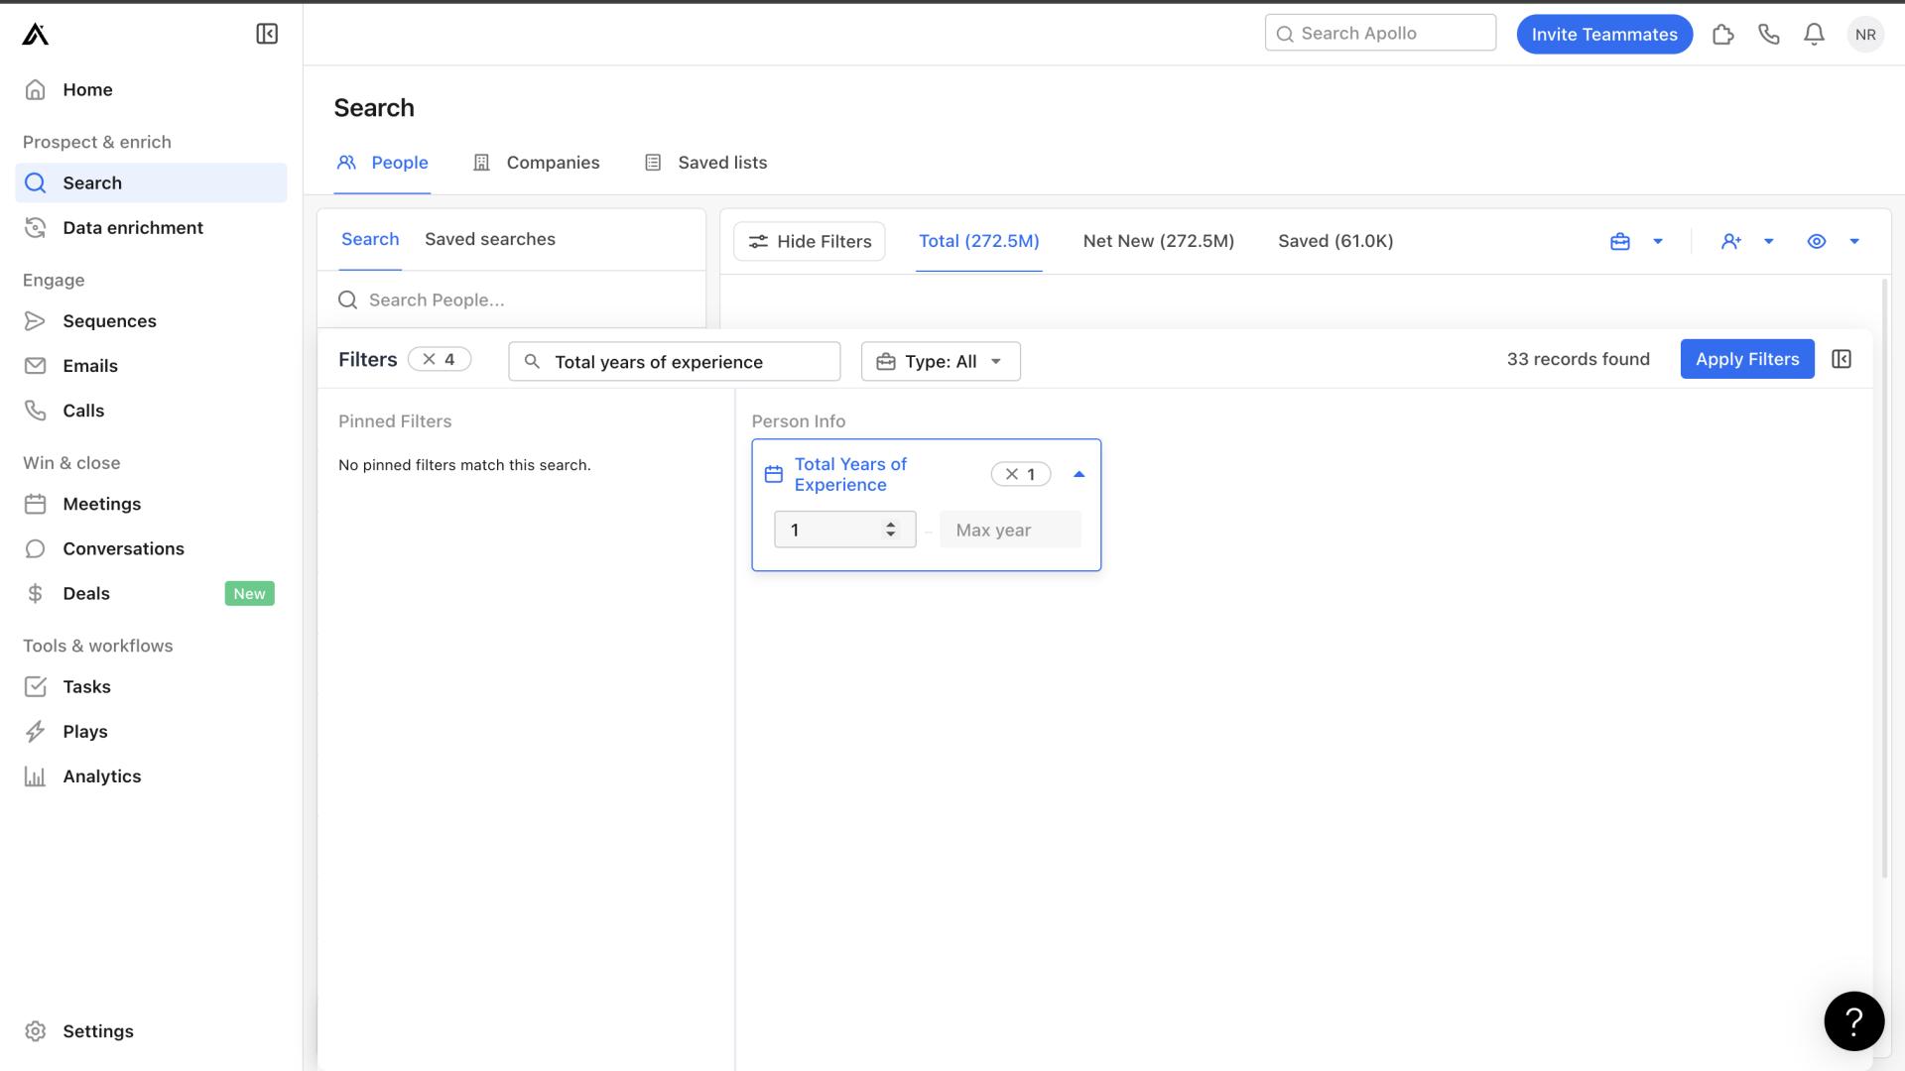Increment the minimum years stepper
This screenshot has height=1071, width=1905.
coord(892,522)
